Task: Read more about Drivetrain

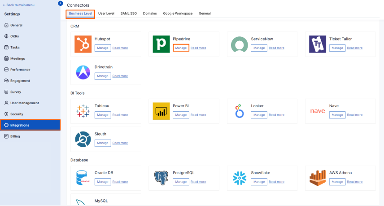Action: pos(120,76)
